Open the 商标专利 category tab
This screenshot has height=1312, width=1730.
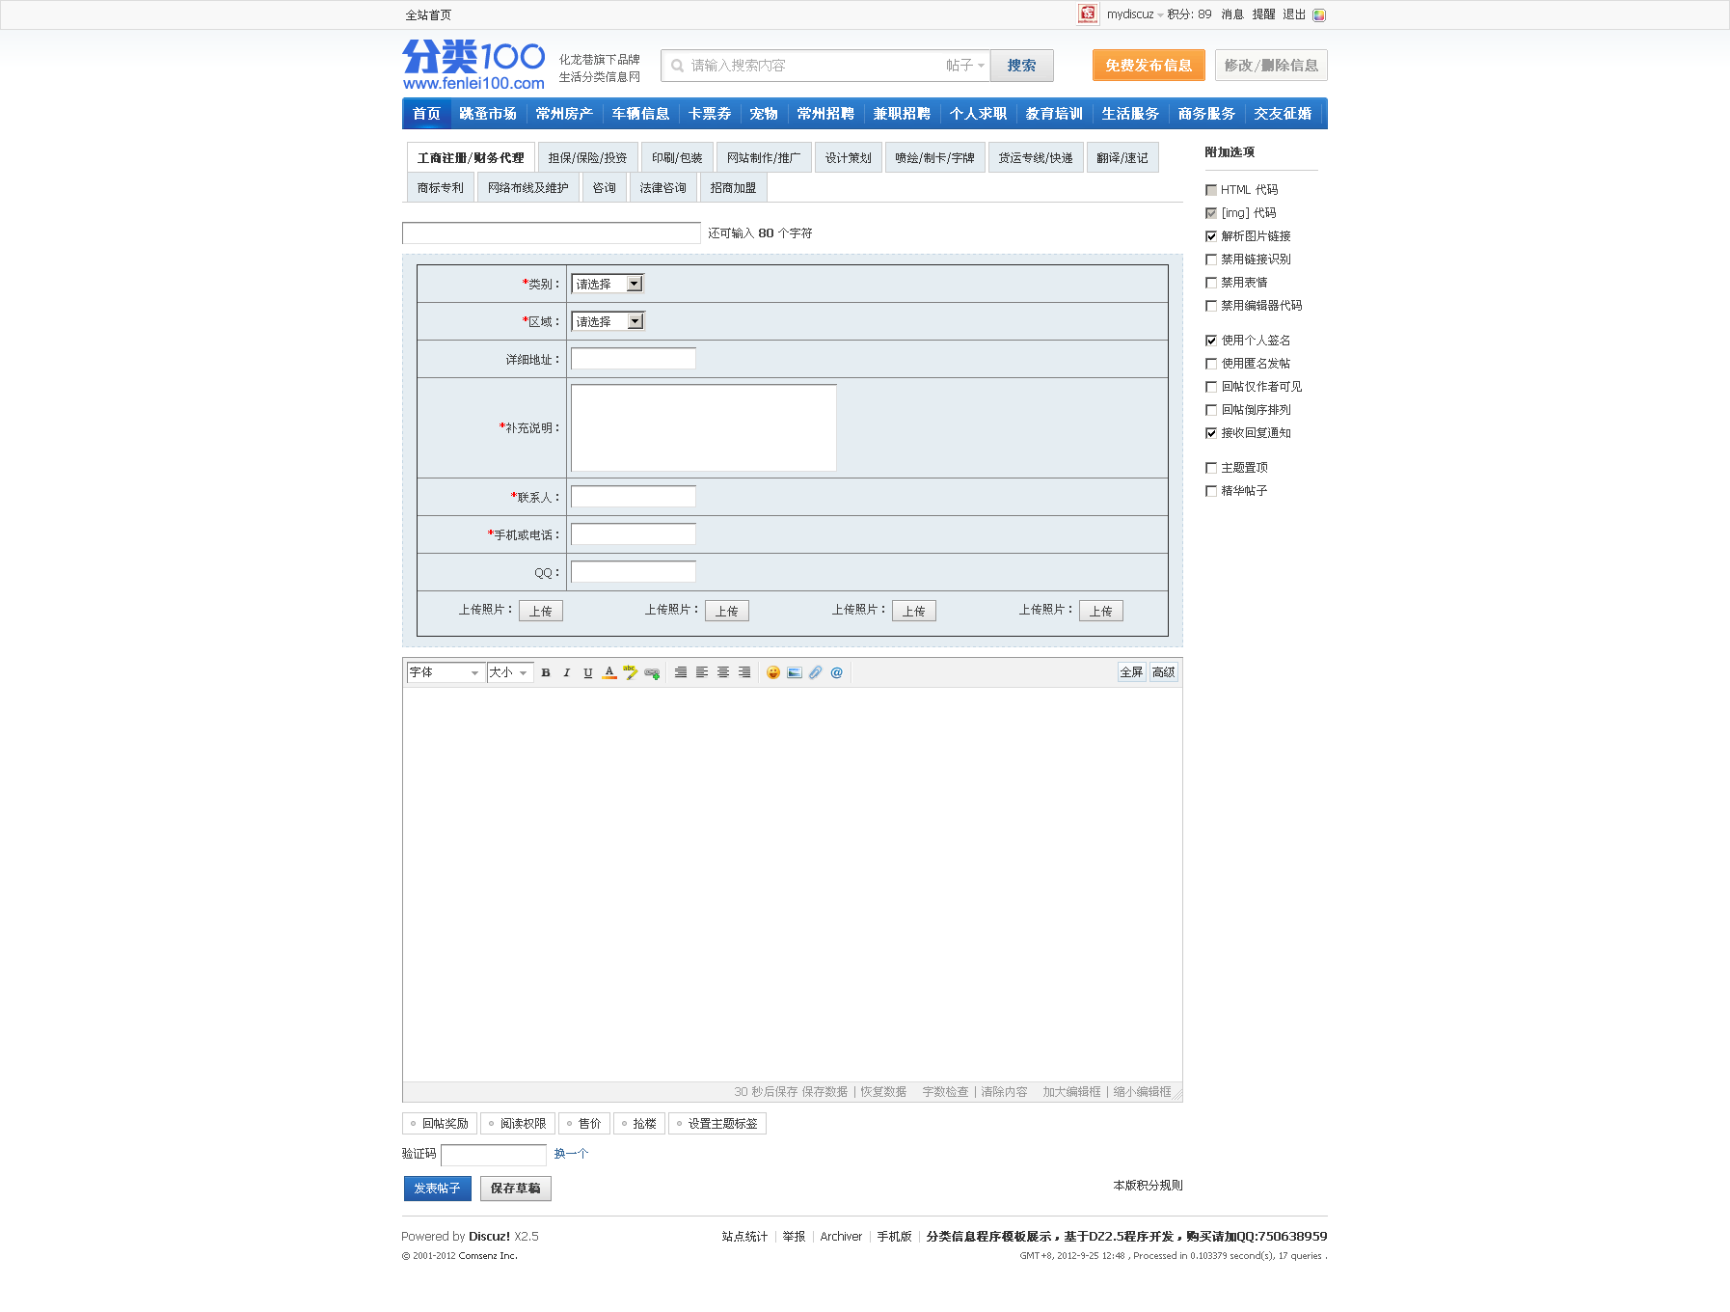pyautogui.click(x=441, y=188)
